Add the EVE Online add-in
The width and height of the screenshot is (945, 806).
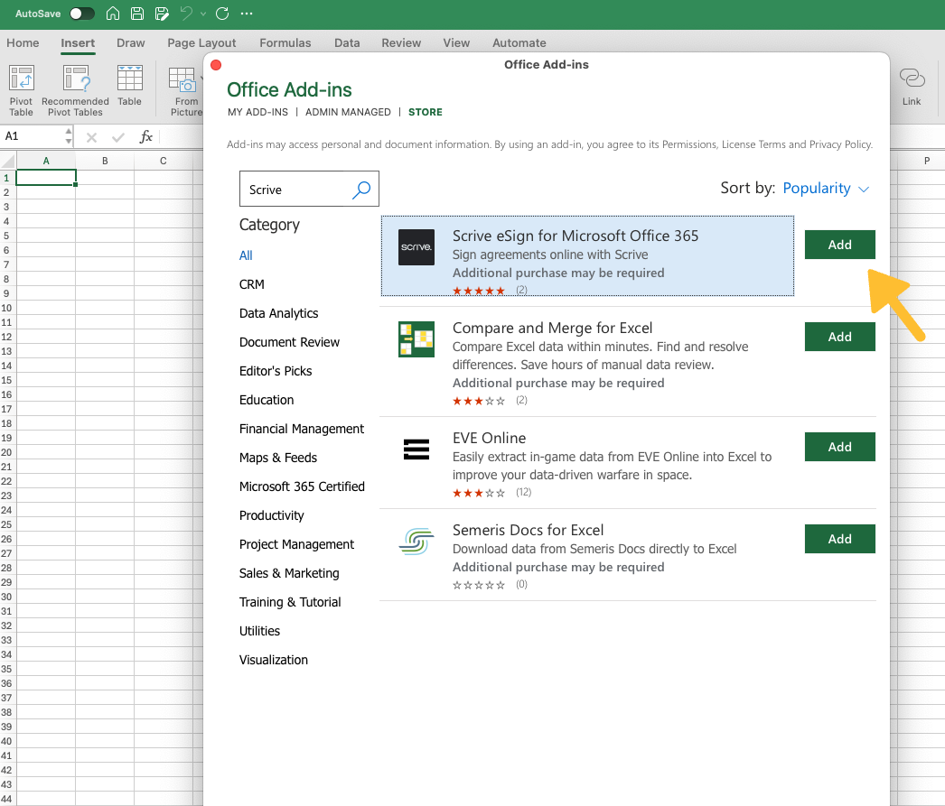click(839, 447)
